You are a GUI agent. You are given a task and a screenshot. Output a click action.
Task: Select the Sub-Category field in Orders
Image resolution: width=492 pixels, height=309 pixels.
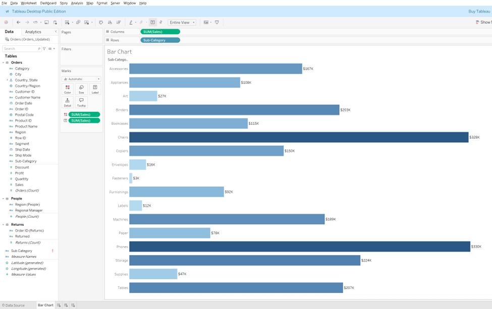26,161
